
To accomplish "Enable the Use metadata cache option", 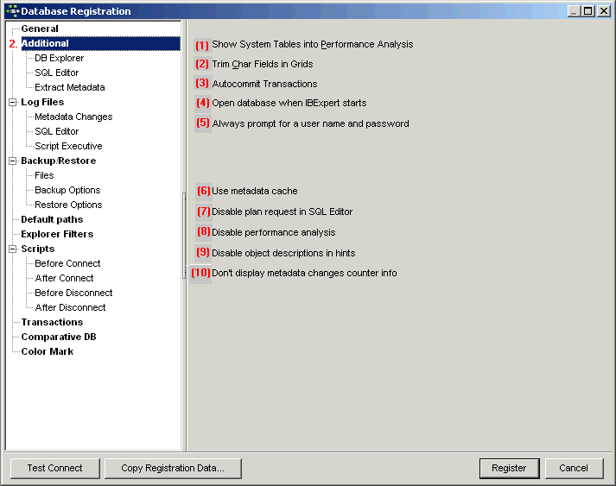I will tap(246, 191).
